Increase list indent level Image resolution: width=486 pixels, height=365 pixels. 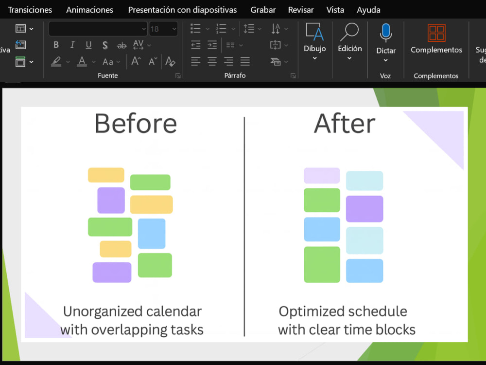(x=212, y=45)
